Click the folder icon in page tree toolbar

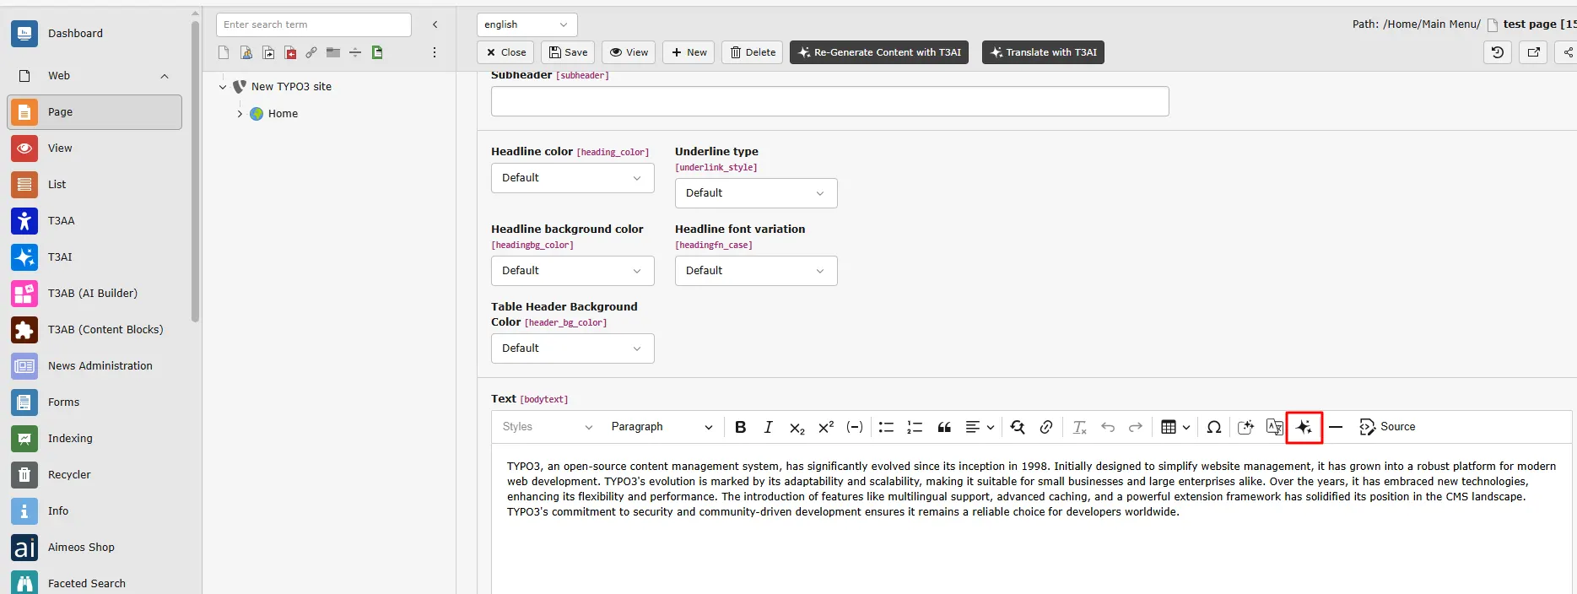[x=333, y=52]
